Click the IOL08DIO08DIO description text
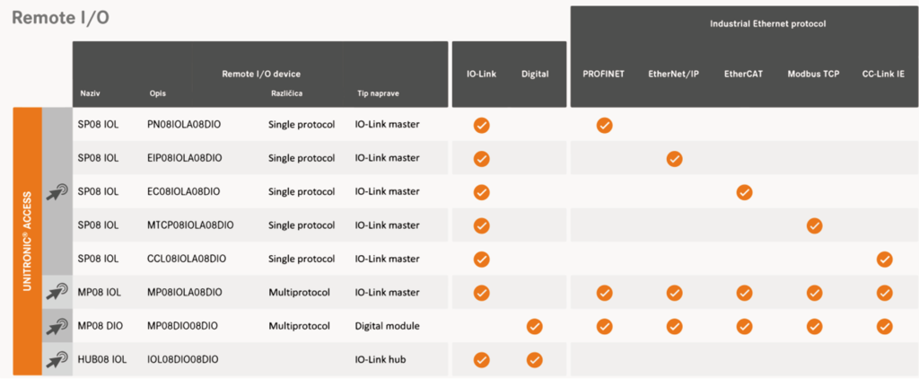The height and width of the screenshot is (379, 919). tap(183, 359)
